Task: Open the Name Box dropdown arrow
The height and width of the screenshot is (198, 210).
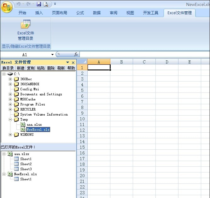Action: coord(52,54)
